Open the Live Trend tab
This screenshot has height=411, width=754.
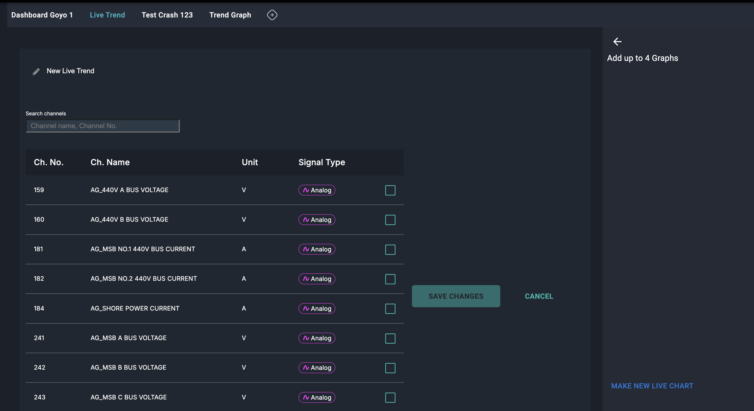click(x=107, y=15)
